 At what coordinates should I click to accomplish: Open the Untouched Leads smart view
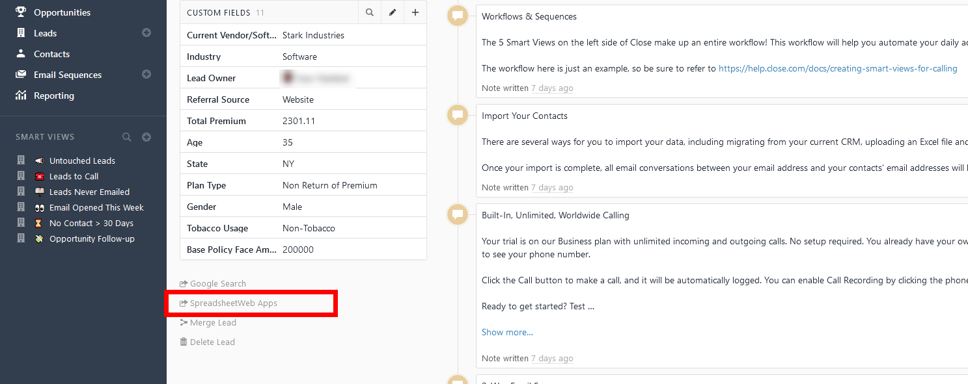(82, 160)
